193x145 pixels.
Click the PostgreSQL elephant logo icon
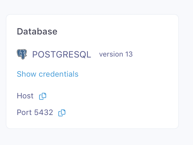22,54
